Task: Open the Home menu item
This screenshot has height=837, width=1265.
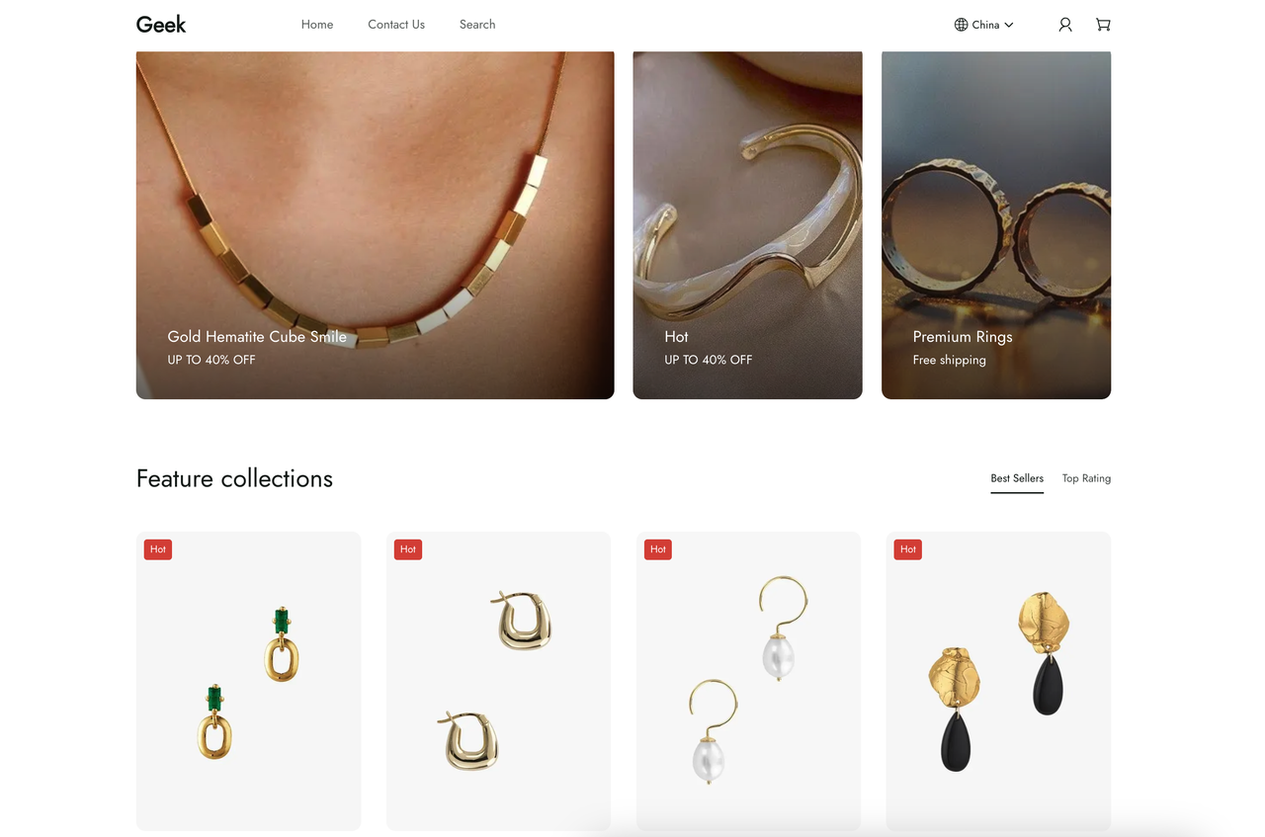Action: (x=317, y=25)
